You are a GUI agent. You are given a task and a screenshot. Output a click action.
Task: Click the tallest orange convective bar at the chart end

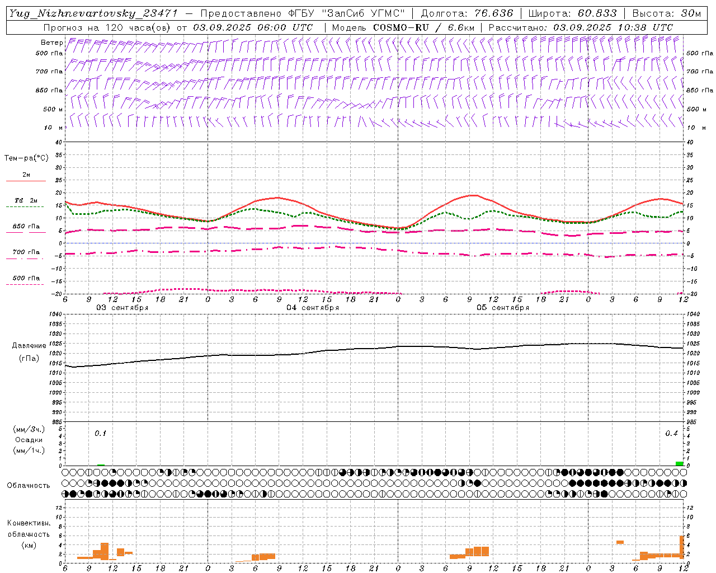pyautogui.click(x=682, y=548)
